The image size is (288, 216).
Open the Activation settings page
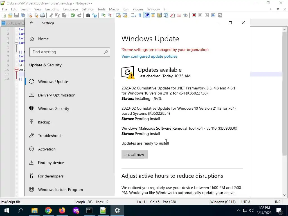click(x=47, y=149)
